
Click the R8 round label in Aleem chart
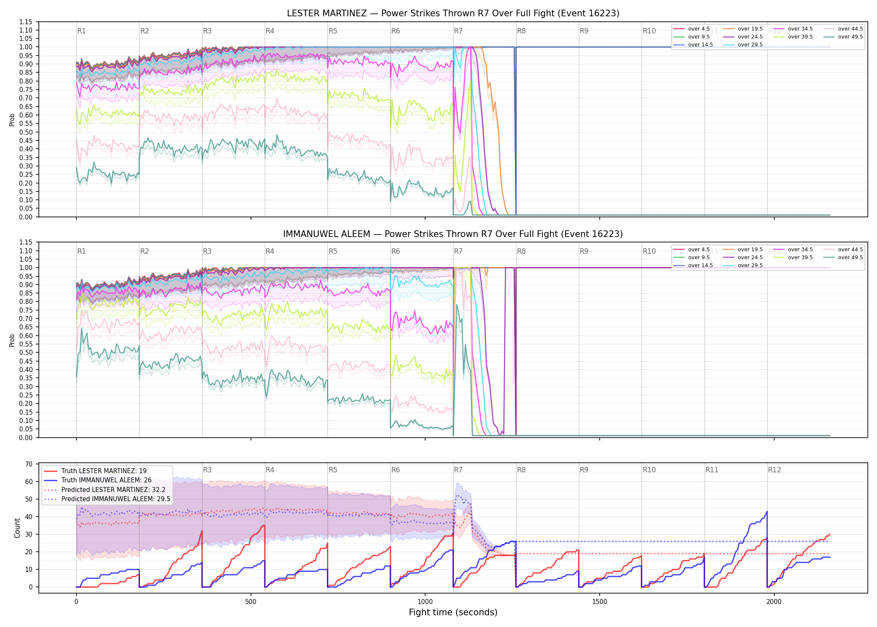pos(521,251)
